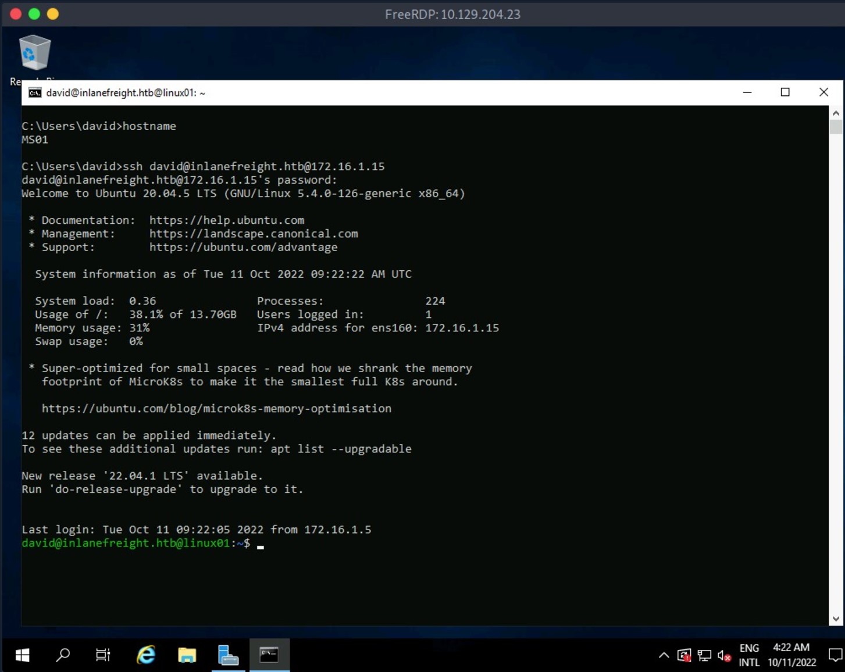Click the 'Last login' line
The width and height of the screenshot is (845, 672).
tap(196, 530)
